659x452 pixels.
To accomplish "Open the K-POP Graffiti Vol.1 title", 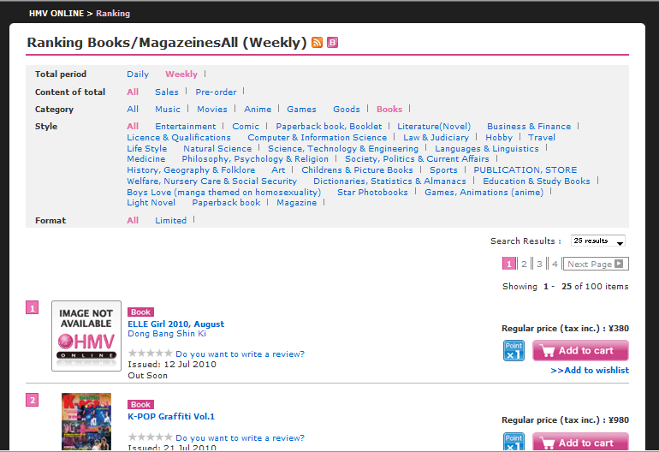I will [x=171, y=417].
